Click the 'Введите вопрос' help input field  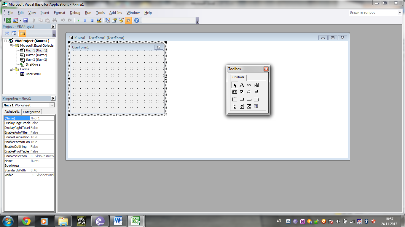pos(373,13)
